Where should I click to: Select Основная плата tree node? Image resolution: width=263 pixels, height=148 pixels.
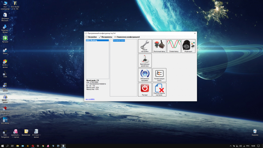(x=119, y=41)
